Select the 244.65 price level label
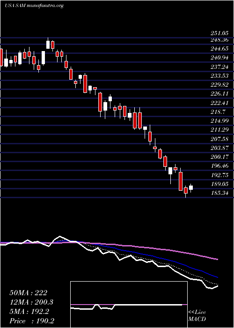This screenshot has width=234, height=328. [219, 49]
